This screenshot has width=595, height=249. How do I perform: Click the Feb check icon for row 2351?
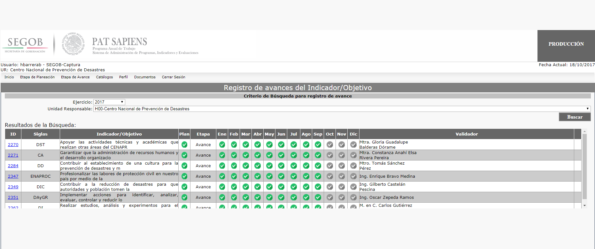click(x=234, y=197)
